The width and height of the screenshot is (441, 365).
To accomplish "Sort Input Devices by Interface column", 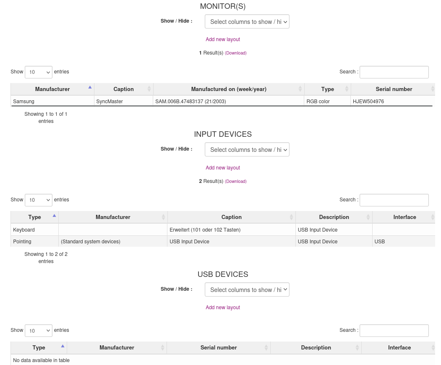I will tap(404, 217).
